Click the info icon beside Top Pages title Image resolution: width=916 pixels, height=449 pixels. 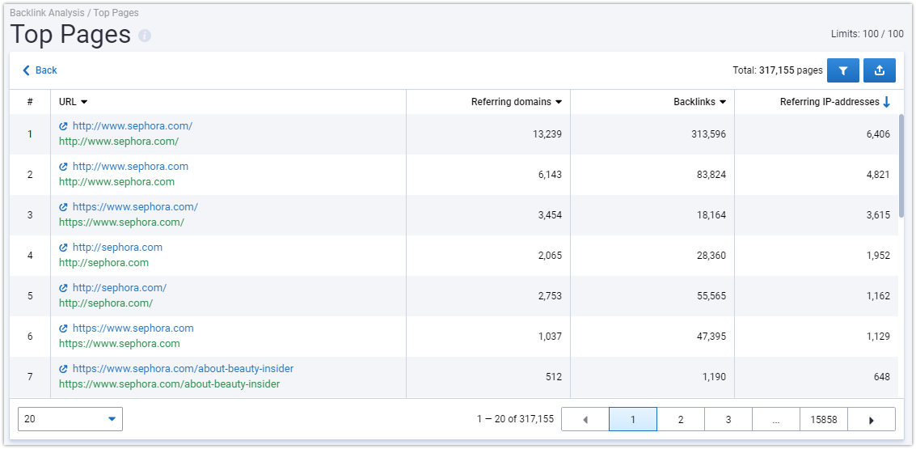tap(145, 36)
